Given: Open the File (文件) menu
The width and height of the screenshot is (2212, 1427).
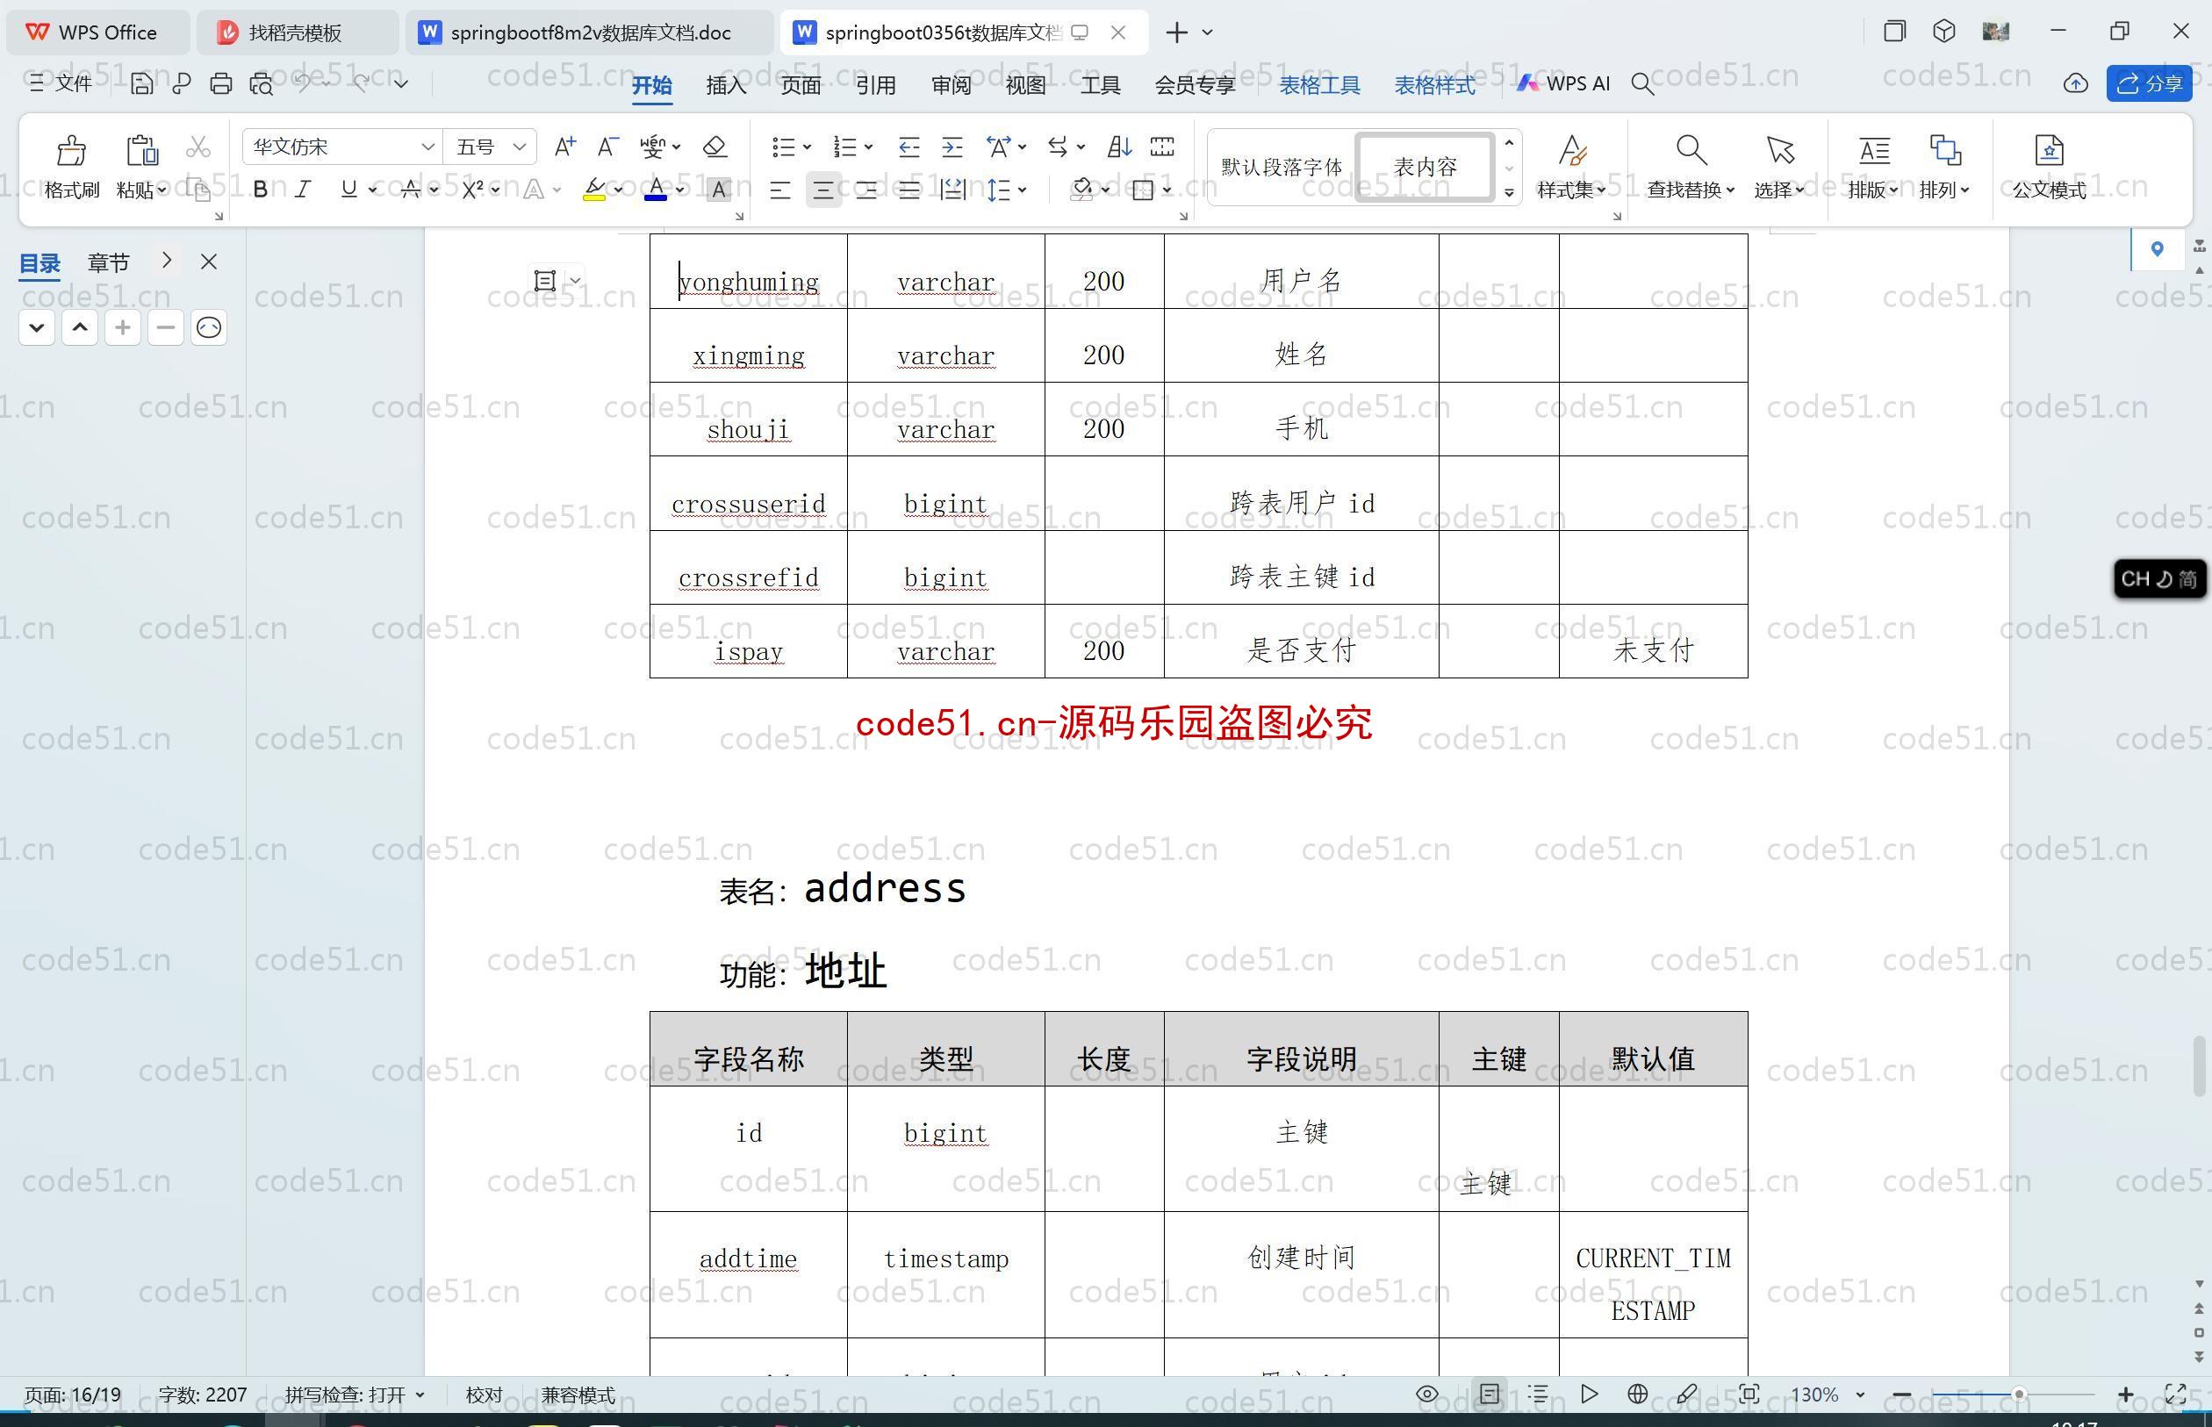Looking at the screenshot, I should [x=61, y=83].
